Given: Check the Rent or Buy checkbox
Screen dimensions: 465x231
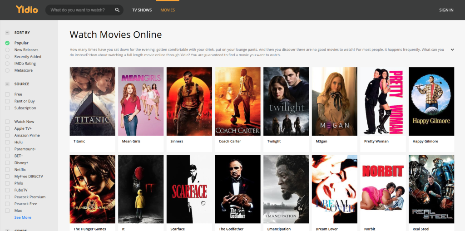Looking at the screenshot, I should click(x=7, y=101).
